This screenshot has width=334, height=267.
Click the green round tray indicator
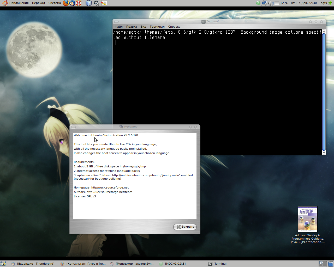[258, 3]
